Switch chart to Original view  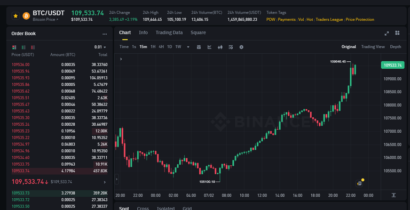349,47
